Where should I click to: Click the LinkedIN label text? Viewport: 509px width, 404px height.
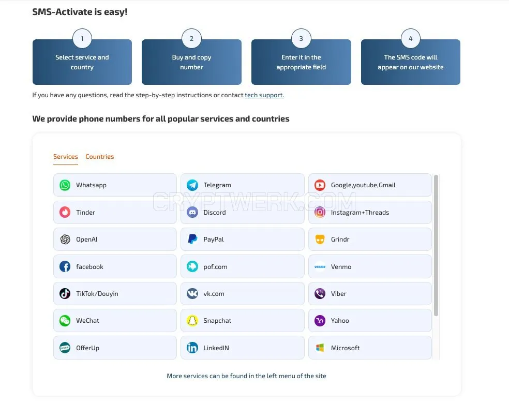point(216,348)
